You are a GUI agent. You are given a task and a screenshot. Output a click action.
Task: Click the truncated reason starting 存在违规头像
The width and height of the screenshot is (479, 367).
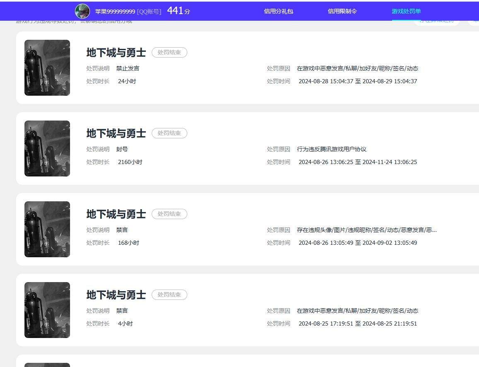tap(367, 230)
